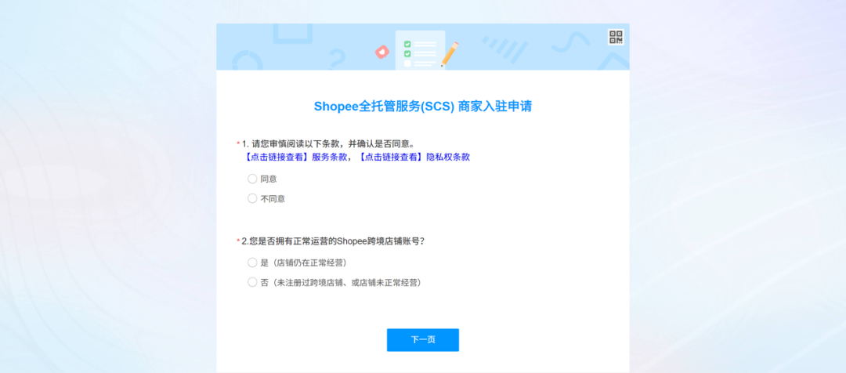Image resolution: width=846 pixels, height=373 pixels.
Task: Click the faded question mark decoration
Action: tap(338, 59)
